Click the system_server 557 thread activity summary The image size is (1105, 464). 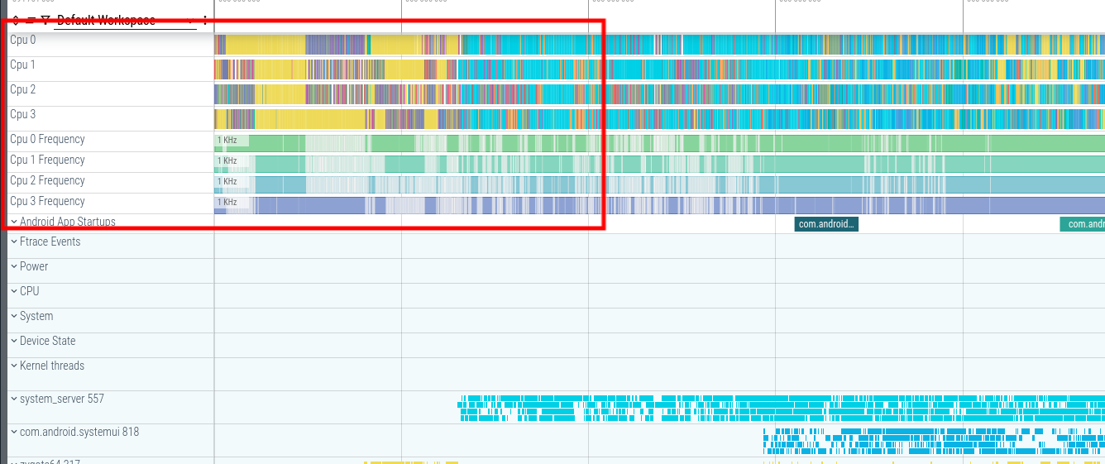[x=782, y=408]
